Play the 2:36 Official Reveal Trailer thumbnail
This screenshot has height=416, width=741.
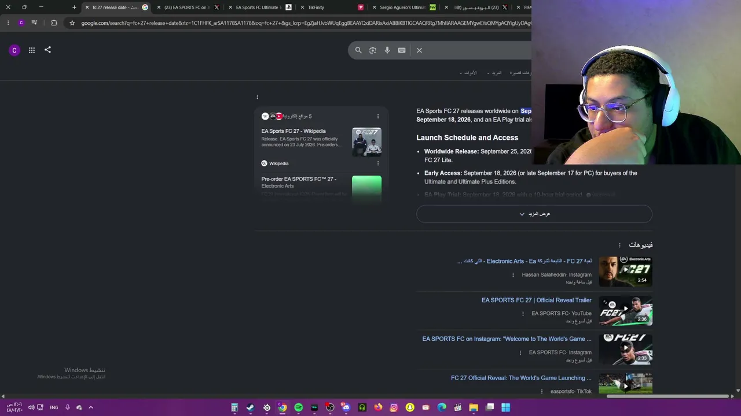coord(625,311)
